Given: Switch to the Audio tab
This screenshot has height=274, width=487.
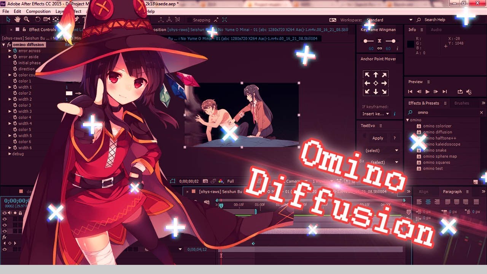Looking at the screenshot, I should click(x=436, y=30).
